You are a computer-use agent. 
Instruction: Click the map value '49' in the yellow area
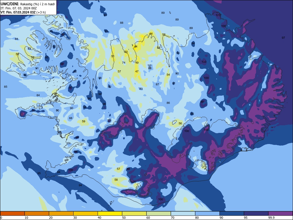pyautogui.click(x=137, y=63)
